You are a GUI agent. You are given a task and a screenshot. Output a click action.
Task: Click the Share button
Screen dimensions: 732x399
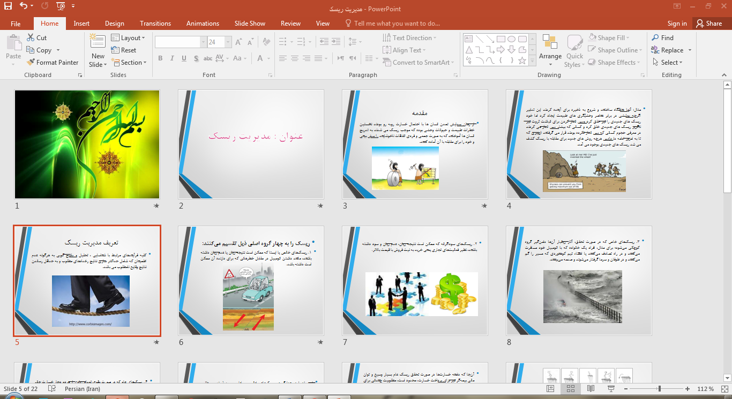pyautogui.click(x=708, y=24)
